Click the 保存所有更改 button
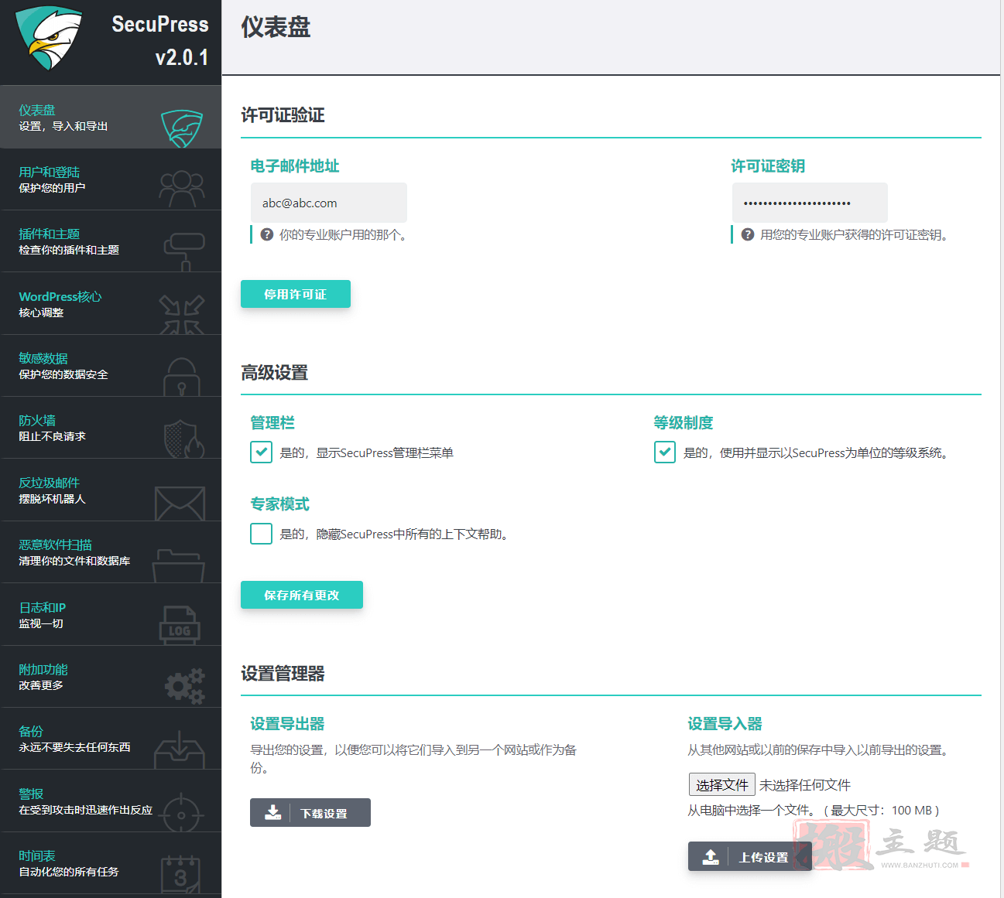Screen dimensions: 1004x898 (x=302, y=595)
